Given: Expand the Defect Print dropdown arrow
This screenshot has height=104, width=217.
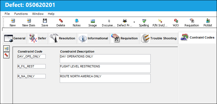Looking at the screenshot, I should 134,22.
